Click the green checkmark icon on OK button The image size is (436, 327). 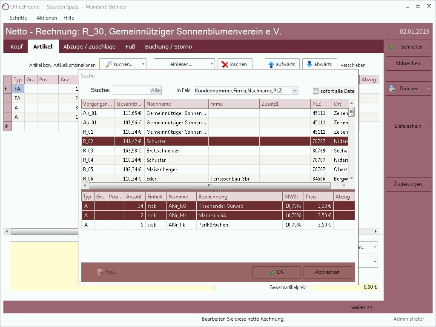point(272,272)
